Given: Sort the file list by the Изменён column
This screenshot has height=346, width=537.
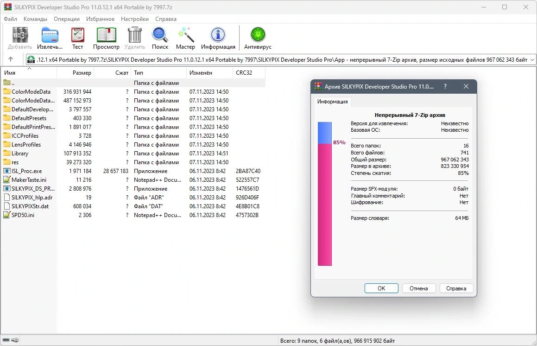Looking at the screenshot, I should pos(209,73).
